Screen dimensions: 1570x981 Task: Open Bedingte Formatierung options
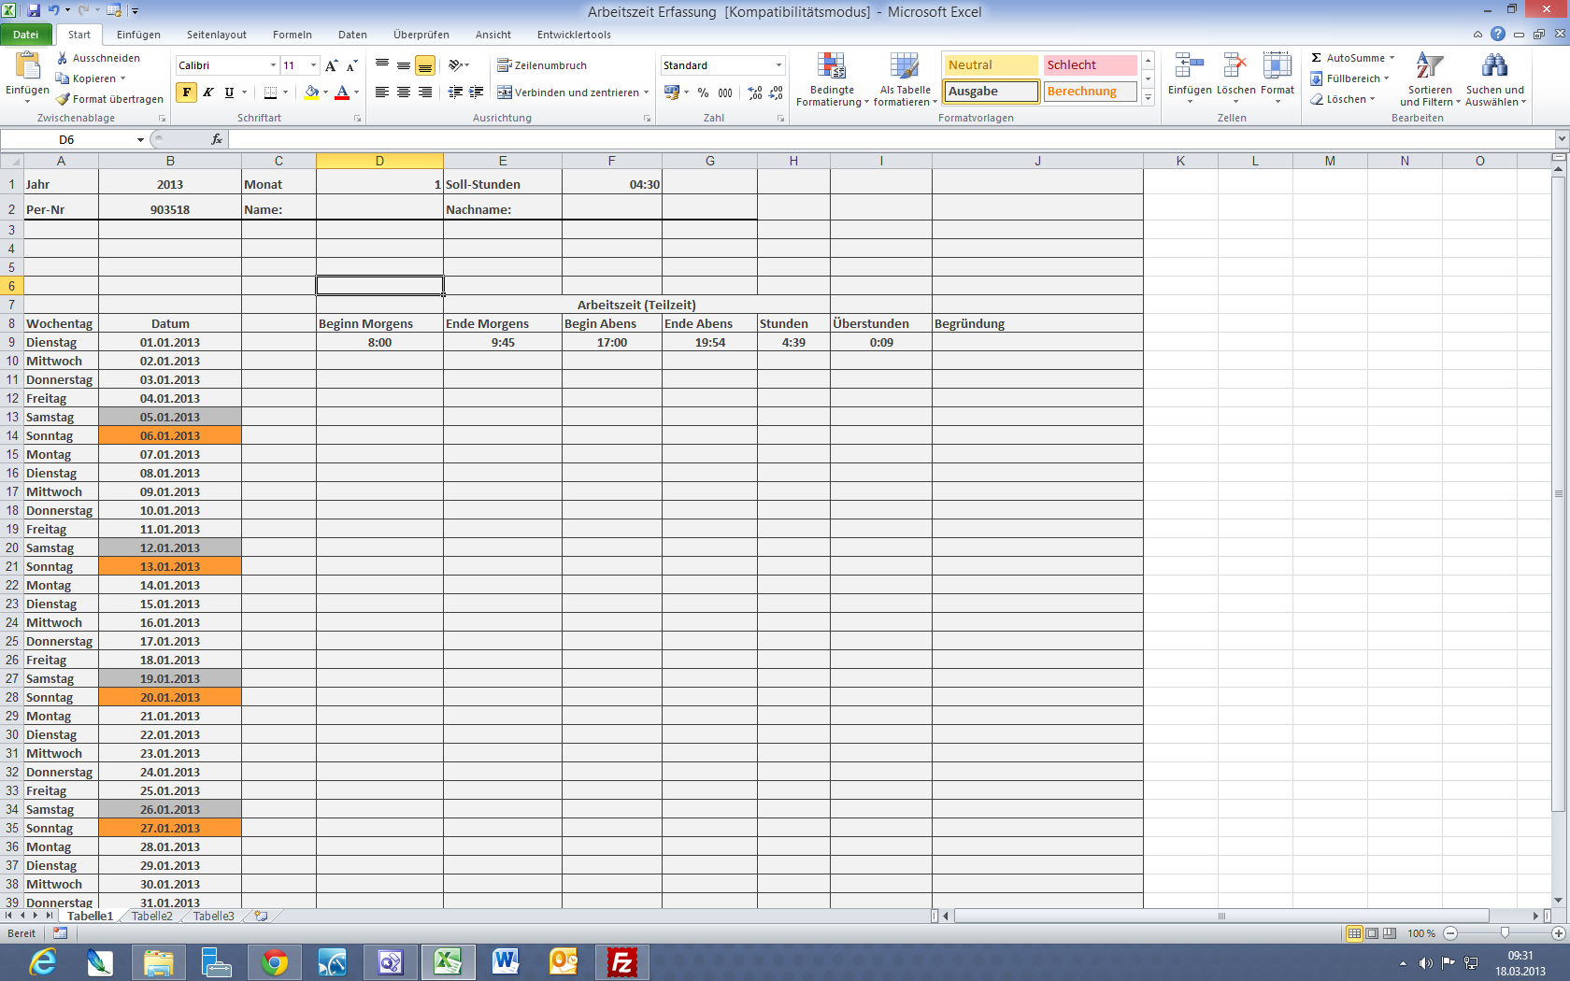tap(830, 79)
